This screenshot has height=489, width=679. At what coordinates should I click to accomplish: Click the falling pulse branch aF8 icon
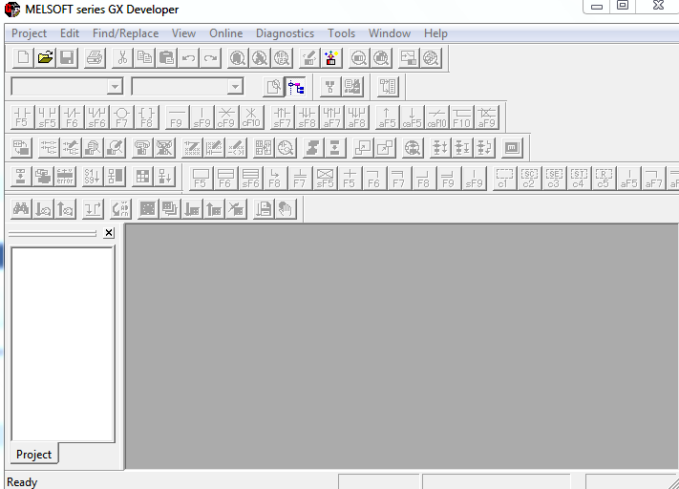pos(357,117)
